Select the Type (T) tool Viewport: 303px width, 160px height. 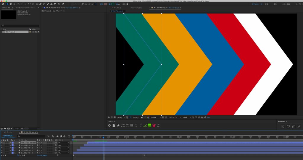[44, 4]
